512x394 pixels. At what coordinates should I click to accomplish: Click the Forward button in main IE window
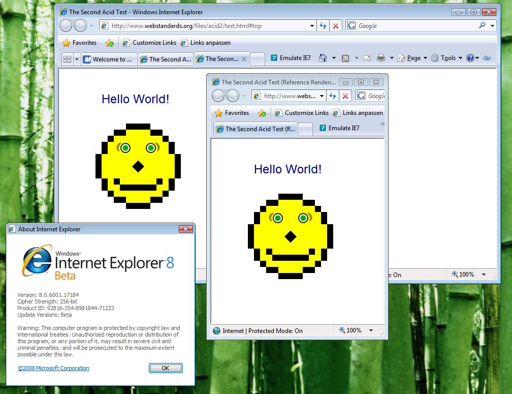tap(80, 25)
